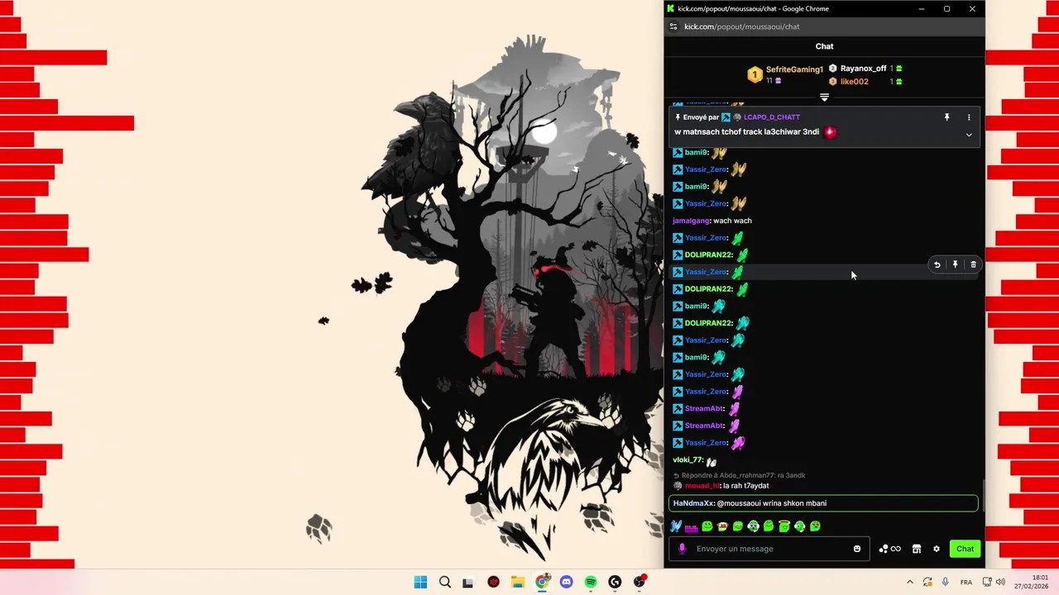Screen dimensions: 1059x595
Task: Delete the hovered Yassir_Zero message with trash icon
Action: [973, 264]
